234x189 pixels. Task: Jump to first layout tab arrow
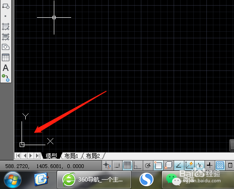pyautogui.click(x=18, y=155)
